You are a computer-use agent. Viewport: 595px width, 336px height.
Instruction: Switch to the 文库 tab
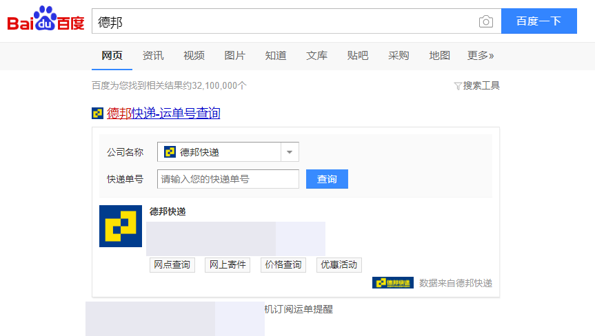[317, 56]
